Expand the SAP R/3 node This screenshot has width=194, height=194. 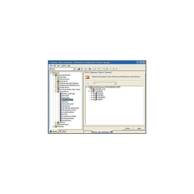(x=56, y=123)
